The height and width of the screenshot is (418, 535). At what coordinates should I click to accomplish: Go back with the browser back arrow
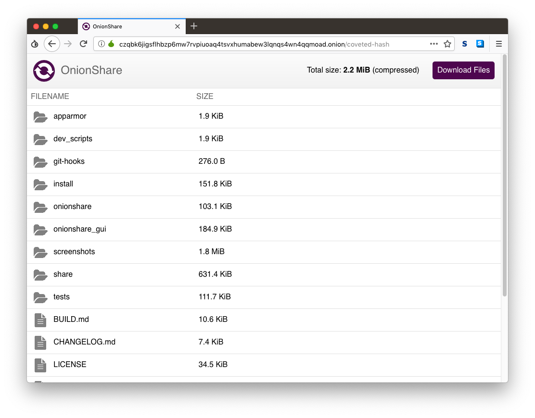click(52, 44)
